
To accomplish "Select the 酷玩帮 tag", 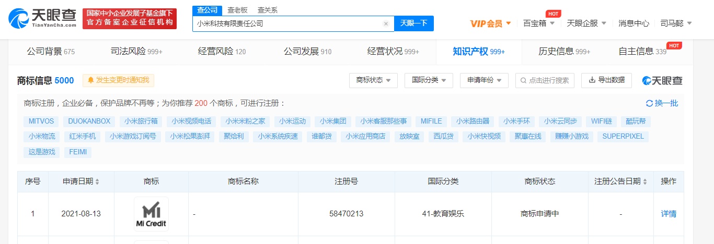I will click(x=636, y=121).
